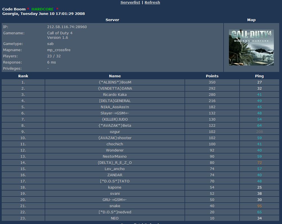This screenshot has width=282, height=224.
Task: Select the Name column header
Action: click(x=115, y=76)
